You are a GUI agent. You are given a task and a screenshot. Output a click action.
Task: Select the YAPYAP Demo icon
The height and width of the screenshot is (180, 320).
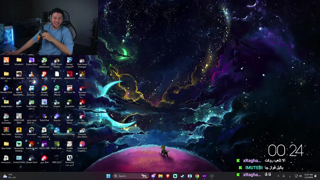(69, 118)
